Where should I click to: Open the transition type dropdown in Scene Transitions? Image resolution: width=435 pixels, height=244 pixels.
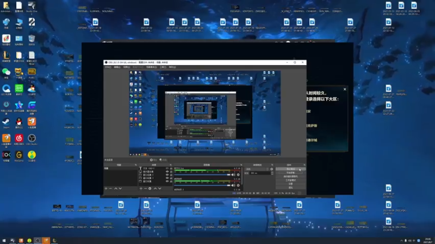point(257,169)
